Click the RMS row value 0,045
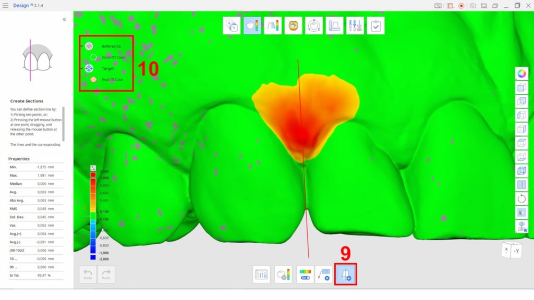 pos(46,209)
